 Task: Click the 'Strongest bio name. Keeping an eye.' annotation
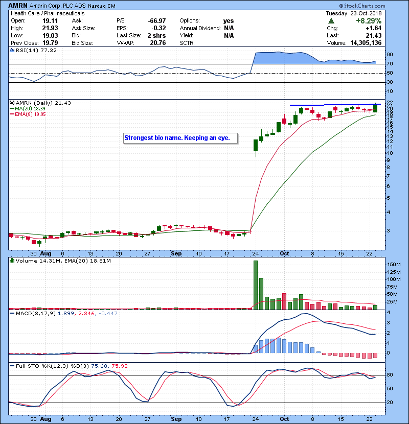180,138
